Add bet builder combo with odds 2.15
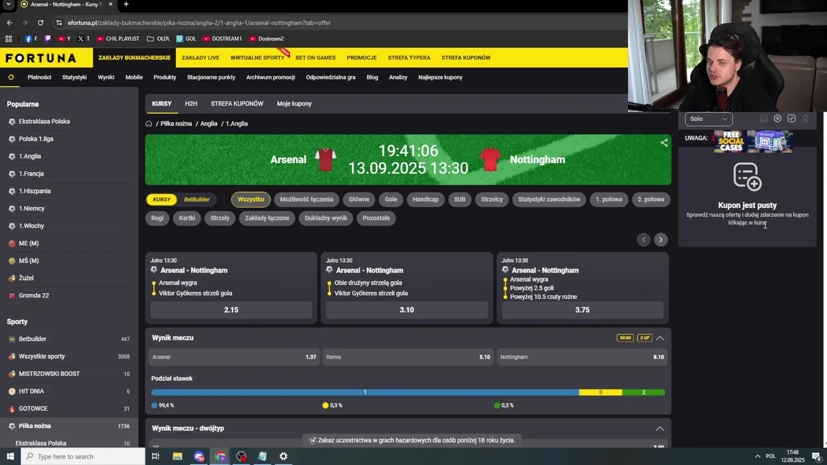Image resolution: width=827 pixels, height=465 pixels. pyautogui.click(x=231, y=310)
